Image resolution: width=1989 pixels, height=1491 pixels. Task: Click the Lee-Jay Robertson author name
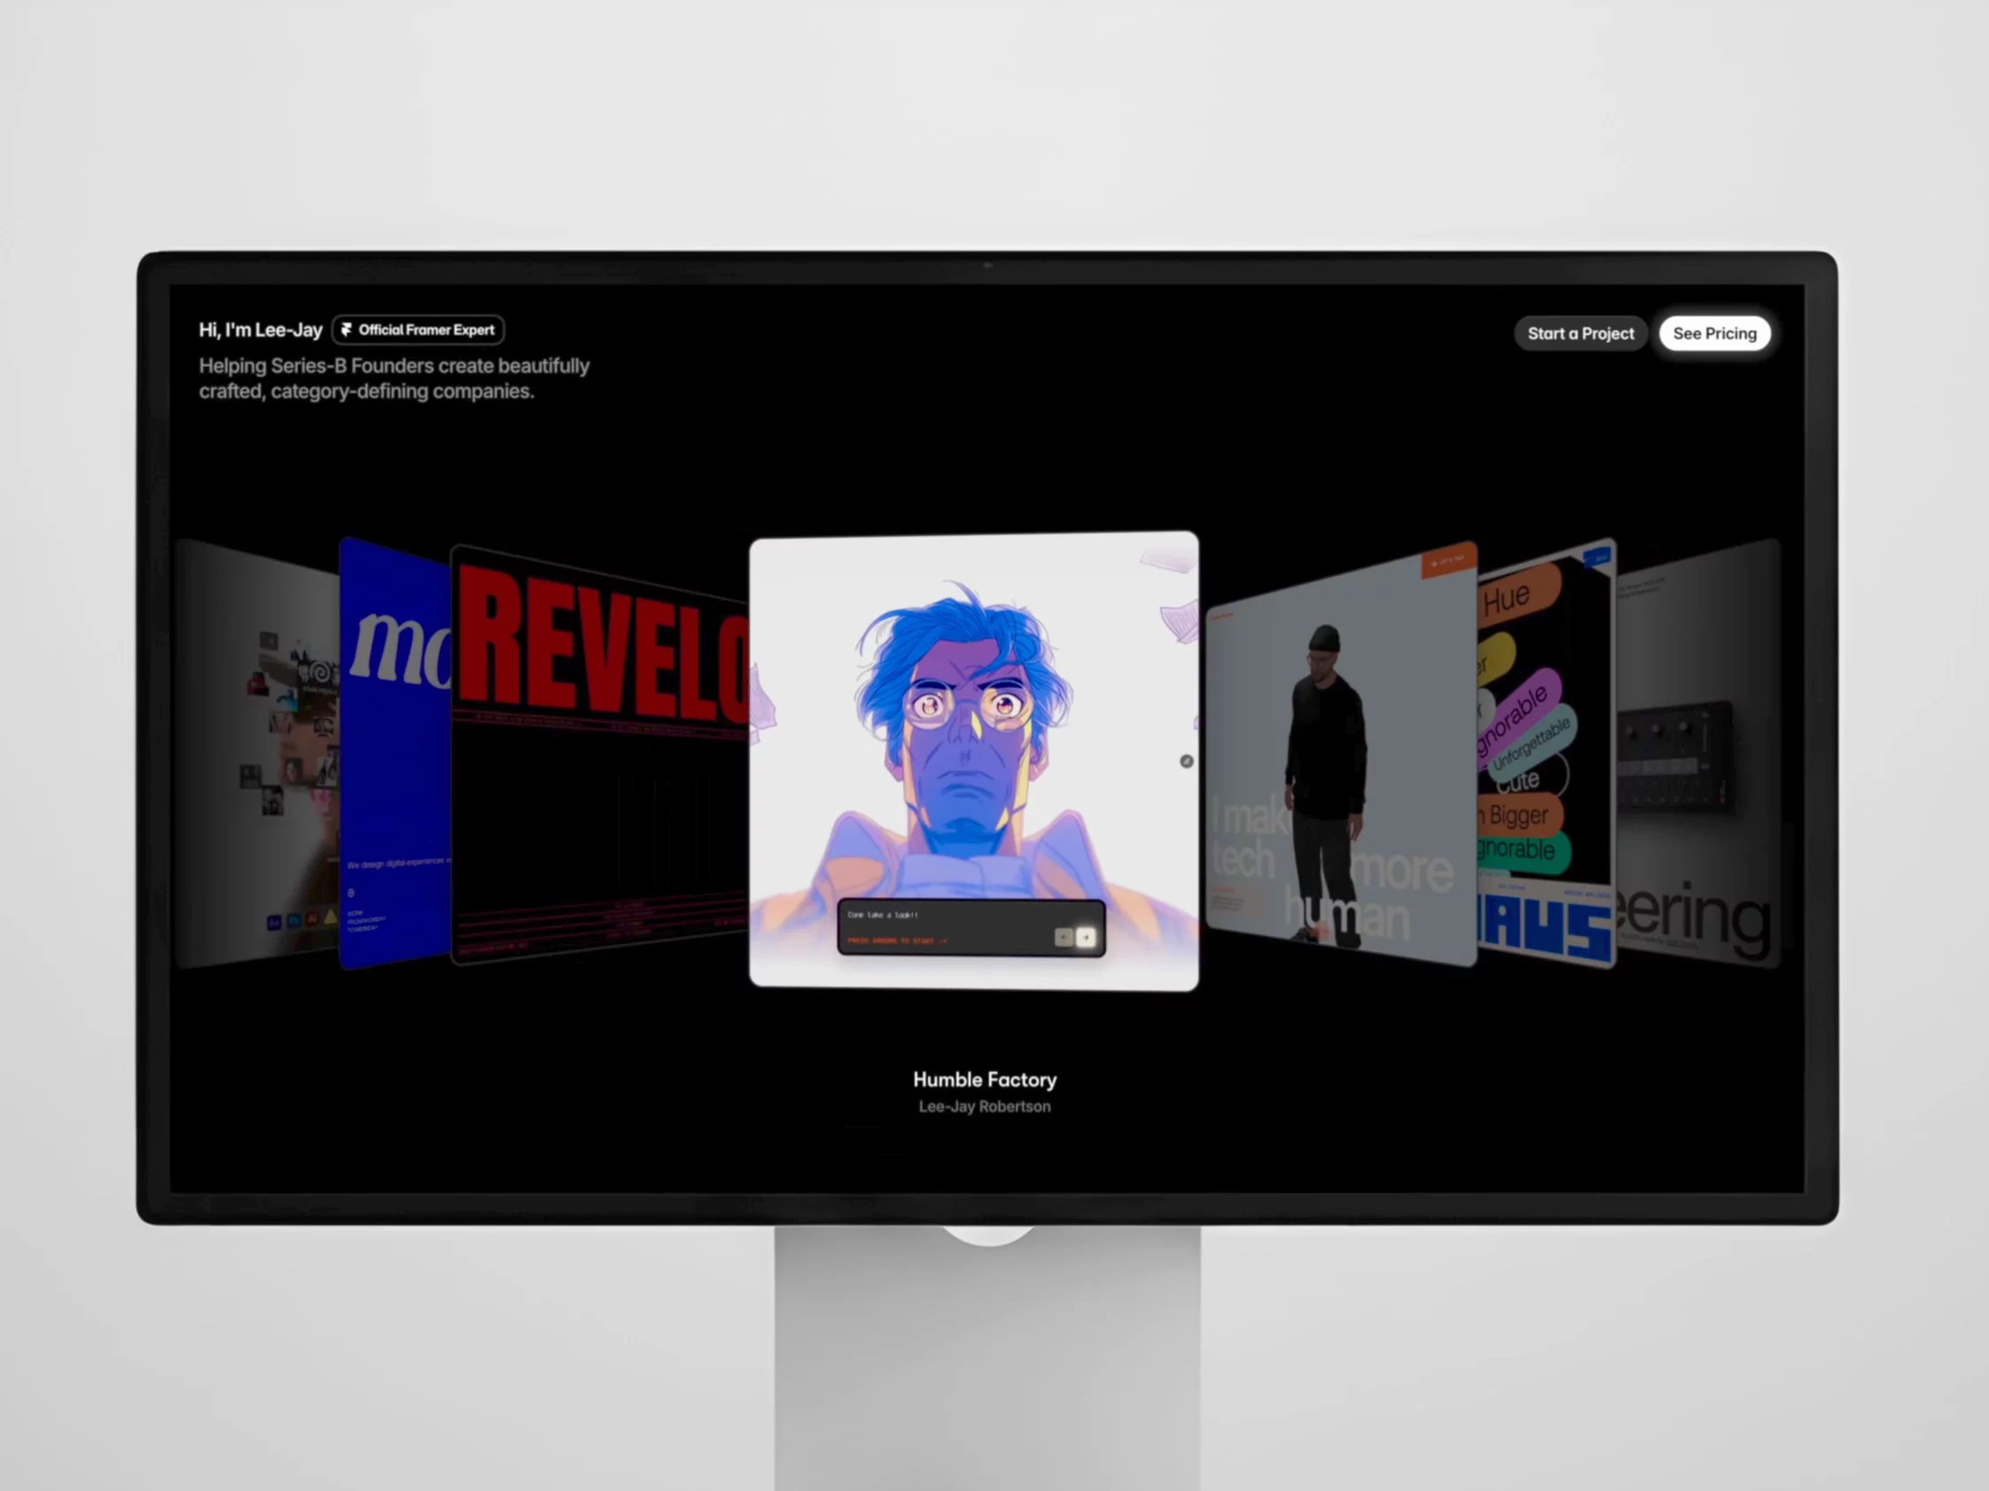(985, 1107)
